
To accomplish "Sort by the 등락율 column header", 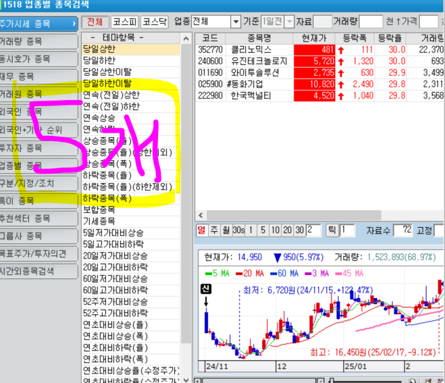I will click(391, 37).
